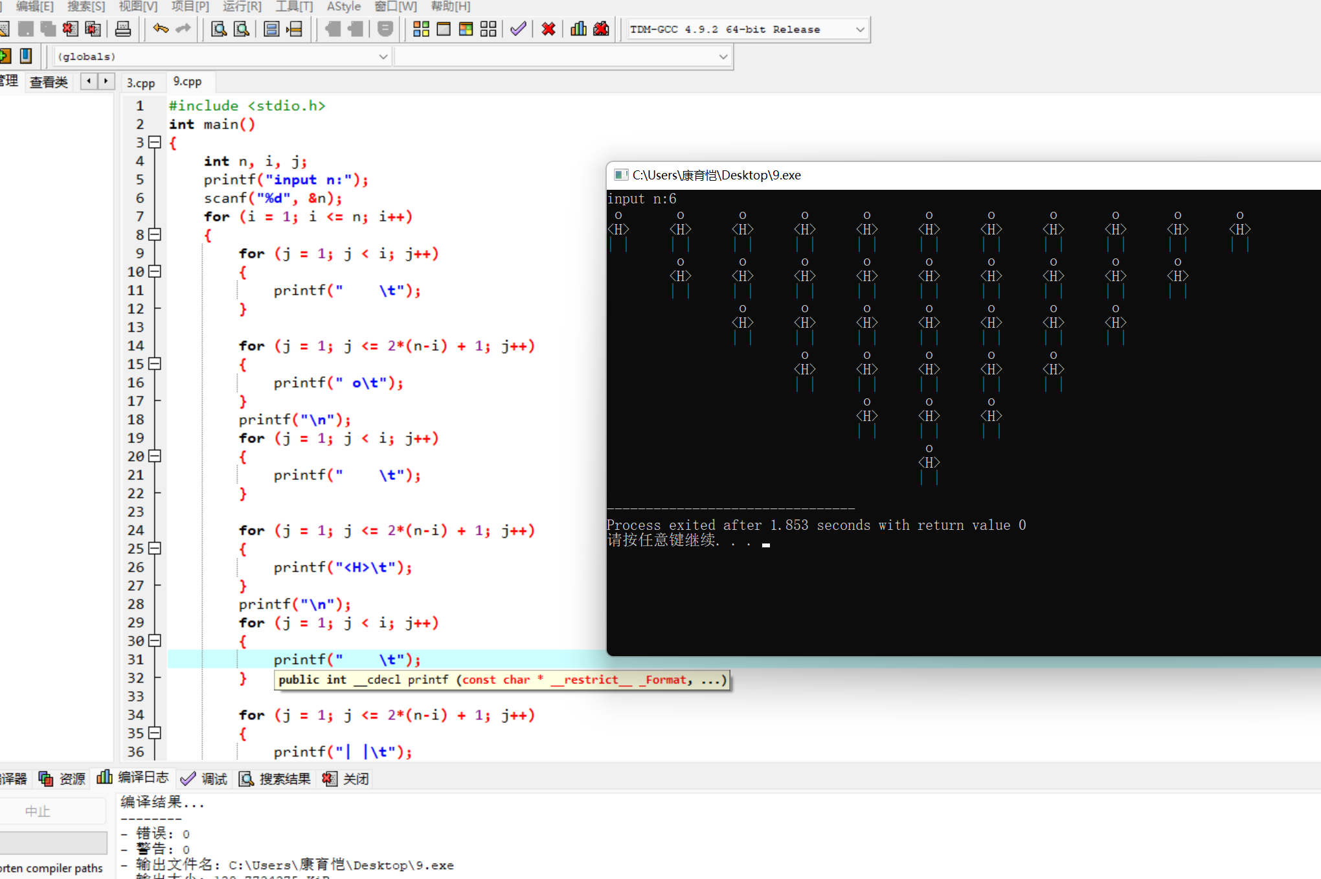Image resolution: width=1321 pixels, height=879 pixels.
Task: Collapse the code fold at line 3
Action: (x=155, y=143)
